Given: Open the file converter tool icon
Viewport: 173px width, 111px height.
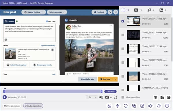Looking at the screenshot, I should tap(126, 106).
